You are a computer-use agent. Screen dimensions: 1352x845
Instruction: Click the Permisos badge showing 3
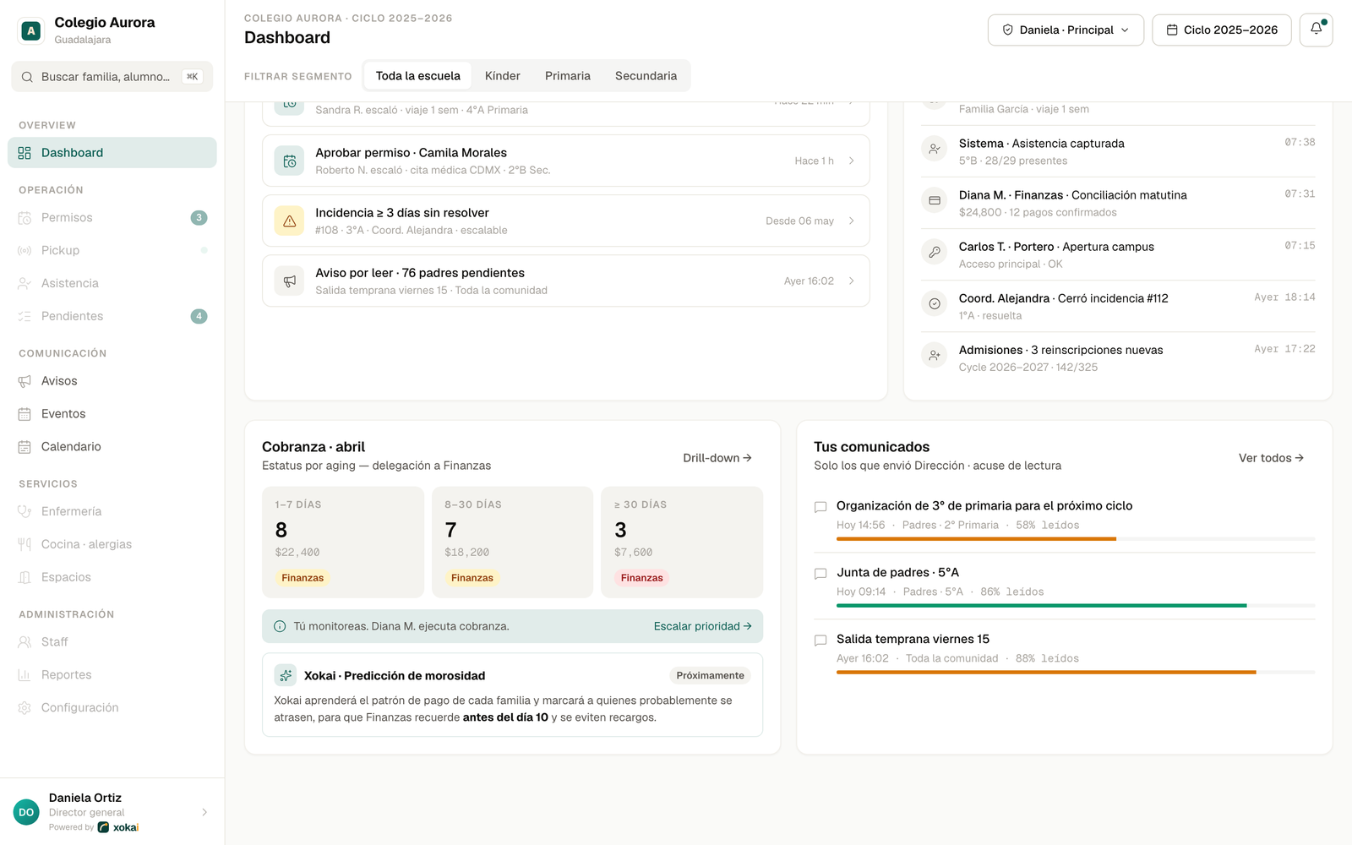pos(199,218)
